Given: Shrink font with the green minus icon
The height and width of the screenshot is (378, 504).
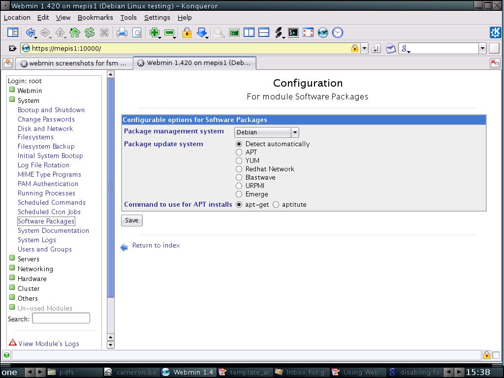Looking at the screenshot, I should (x=169, y=32).
